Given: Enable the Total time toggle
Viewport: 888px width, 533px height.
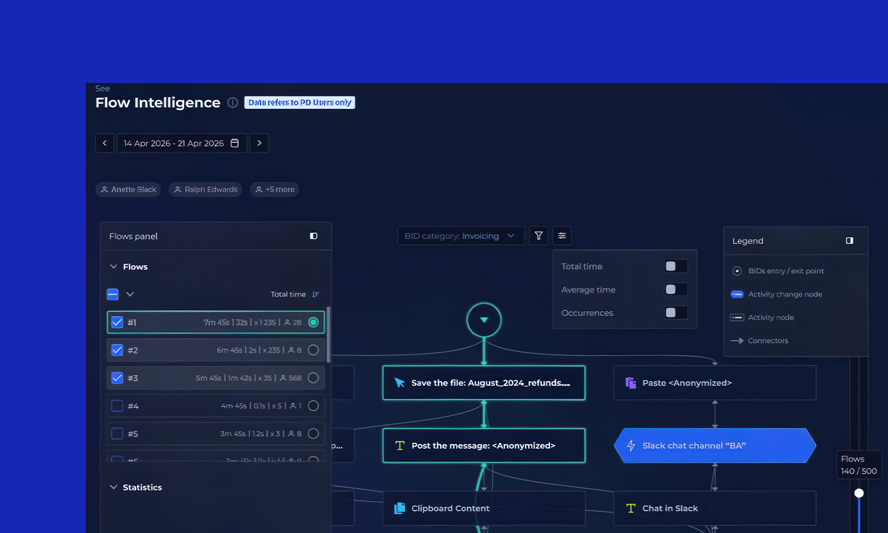Looking at the screenshot, I should pos(675,266).
